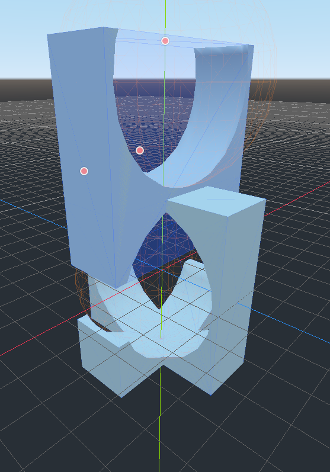
Task: Select the pink handle inside the curved cutout
Action: pos(140,150)
